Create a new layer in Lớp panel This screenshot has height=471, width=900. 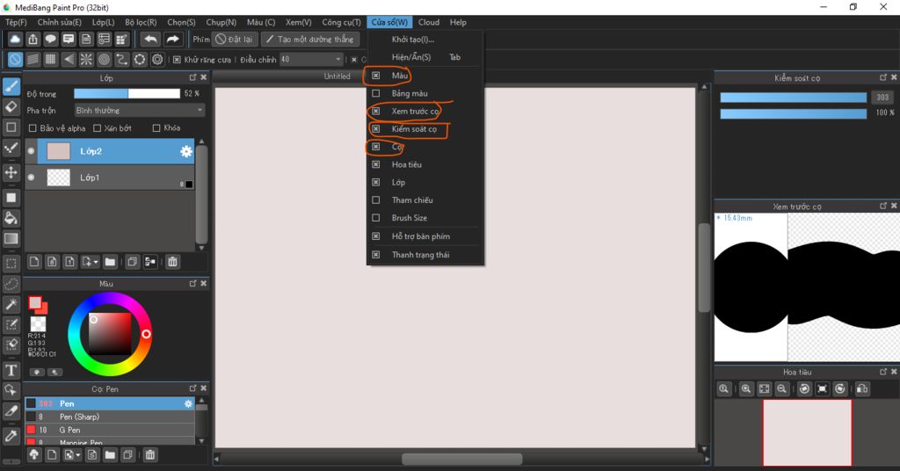tap(34, 262)
